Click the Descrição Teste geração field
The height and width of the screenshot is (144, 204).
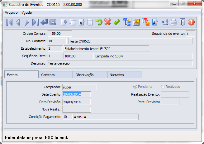pos(120,63)
